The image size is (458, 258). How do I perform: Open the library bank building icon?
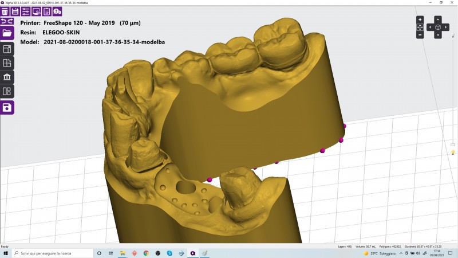7,77
